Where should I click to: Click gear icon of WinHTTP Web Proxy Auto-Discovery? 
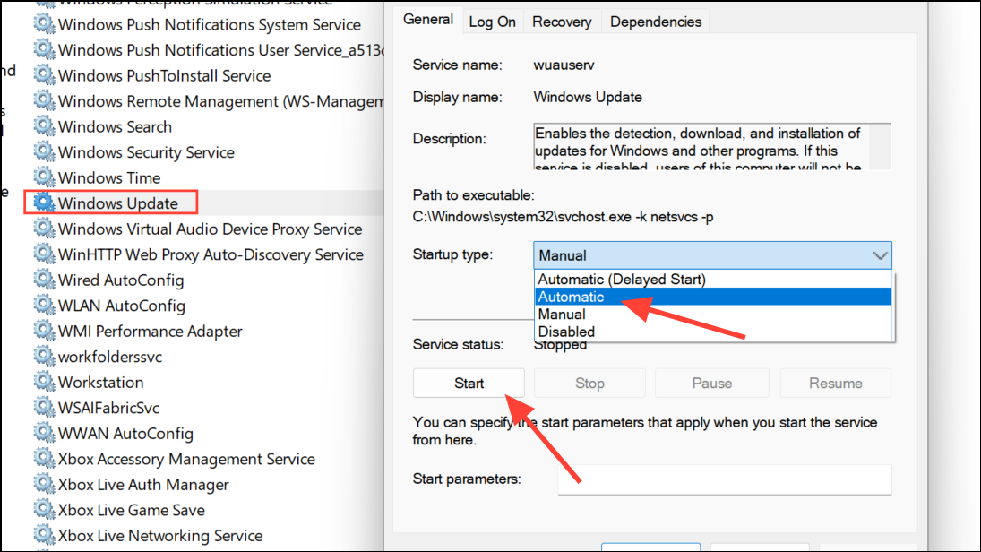[44, 254]
